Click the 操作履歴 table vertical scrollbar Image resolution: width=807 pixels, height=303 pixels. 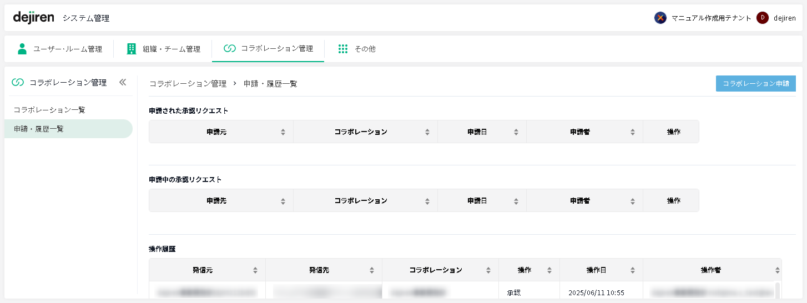(x=777, y=290)
